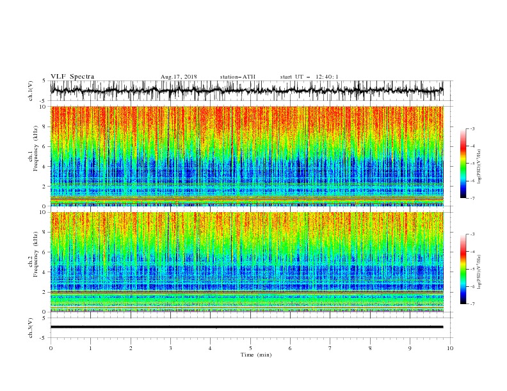Click the time axis tick label '2'

[131, 348]
